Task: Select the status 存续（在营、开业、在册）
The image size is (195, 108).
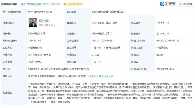Action: click(105, 22)
